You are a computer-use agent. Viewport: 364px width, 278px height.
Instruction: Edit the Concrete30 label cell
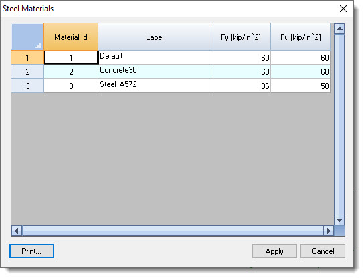pyautogui.click(x=155, y=72)
